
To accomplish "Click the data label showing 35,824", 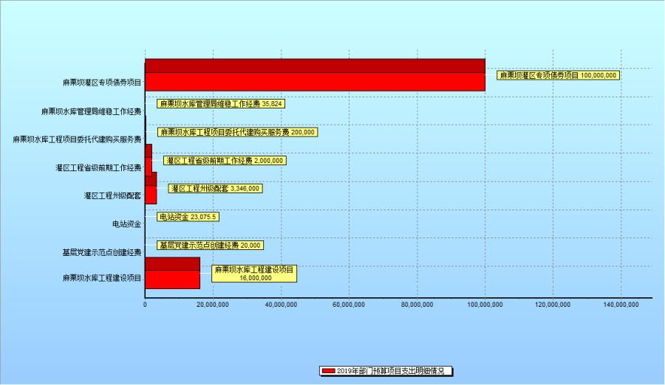I will click(221, 104).
